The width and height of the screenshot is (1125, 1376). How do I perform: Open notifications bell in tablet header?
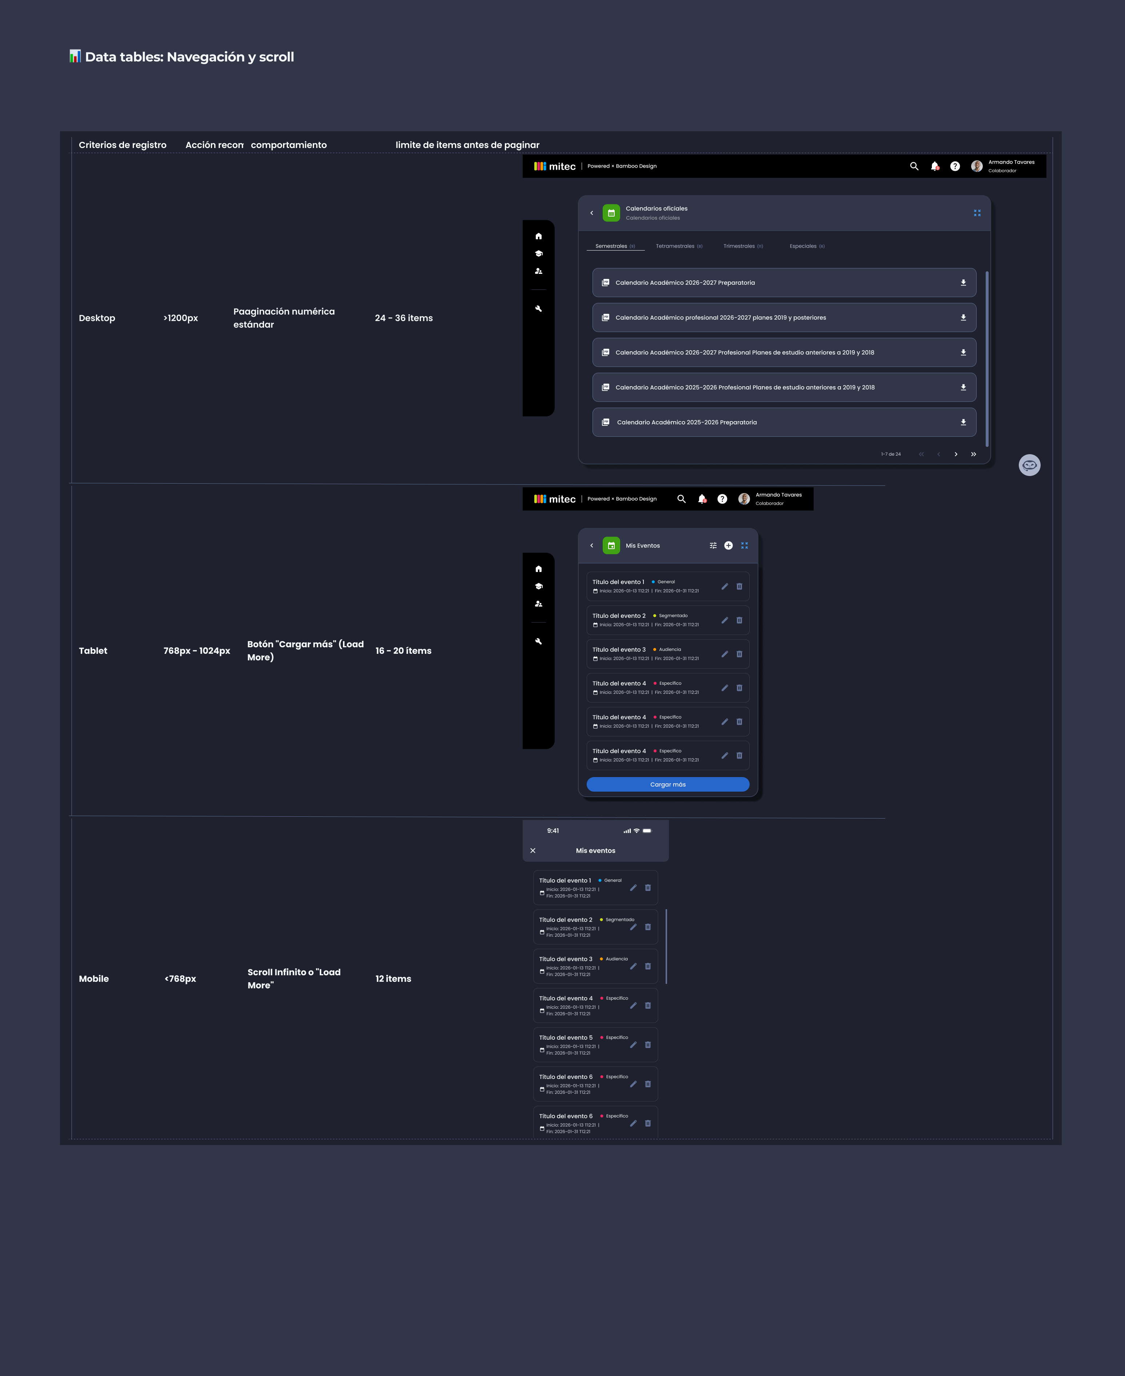point(702,499)
